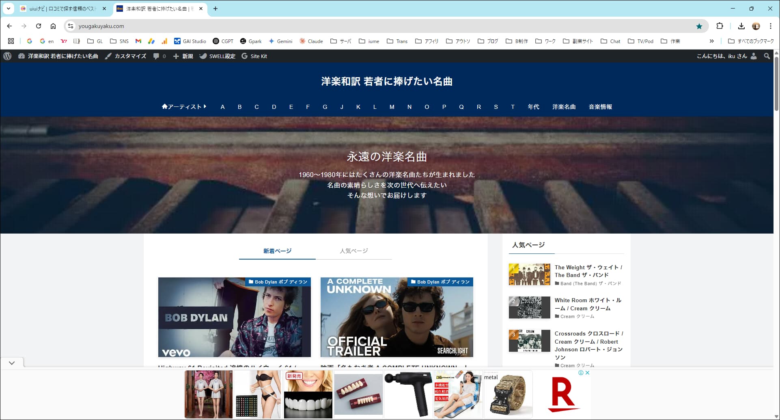Click こんにちは、iku さん account menu

(x=726, y=56)
